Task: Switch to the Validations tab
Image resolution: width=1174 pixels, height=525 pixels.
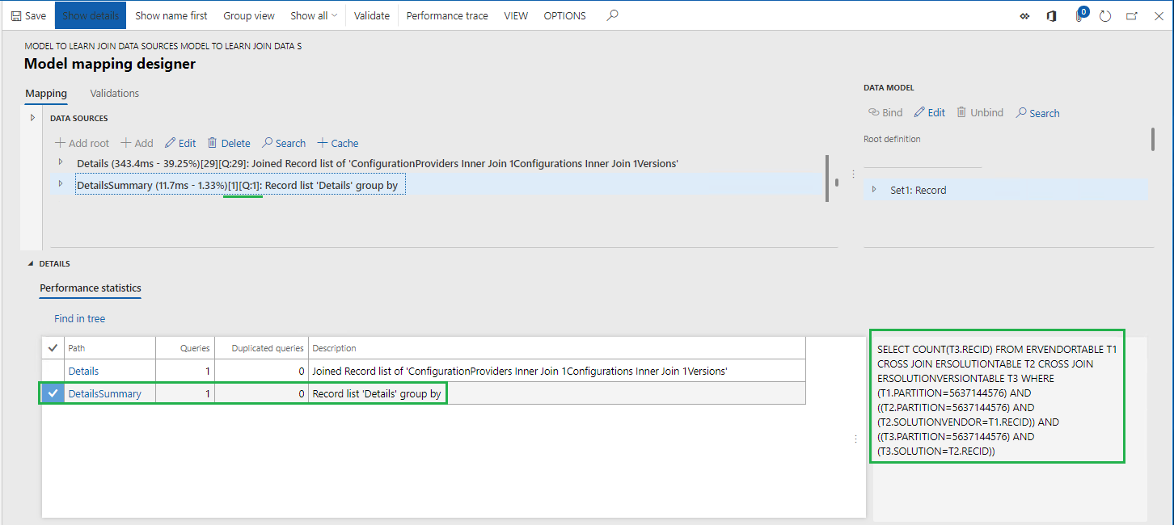Action: [x=114, y=93]
